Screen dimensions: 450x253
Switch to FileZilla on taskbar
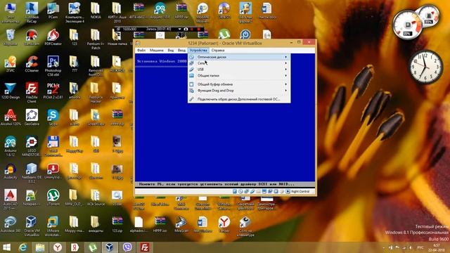[x=144, y=247]
